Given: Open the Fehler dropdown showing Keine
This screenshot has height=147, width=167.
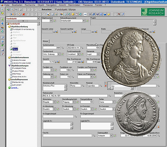Looking at the screenshot, I should pos(114,102).
